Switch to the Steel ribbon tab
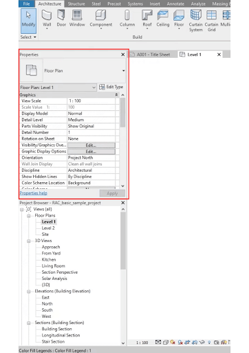 pyautogui.click(x=96, y=4)
